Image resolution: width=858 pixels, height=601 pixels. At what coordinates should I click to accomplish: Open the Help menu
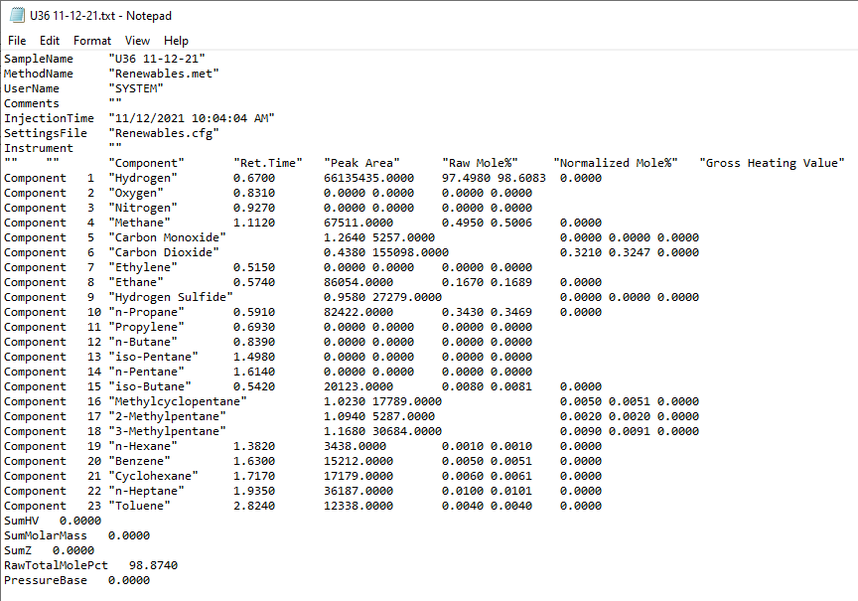pos(176,41)
